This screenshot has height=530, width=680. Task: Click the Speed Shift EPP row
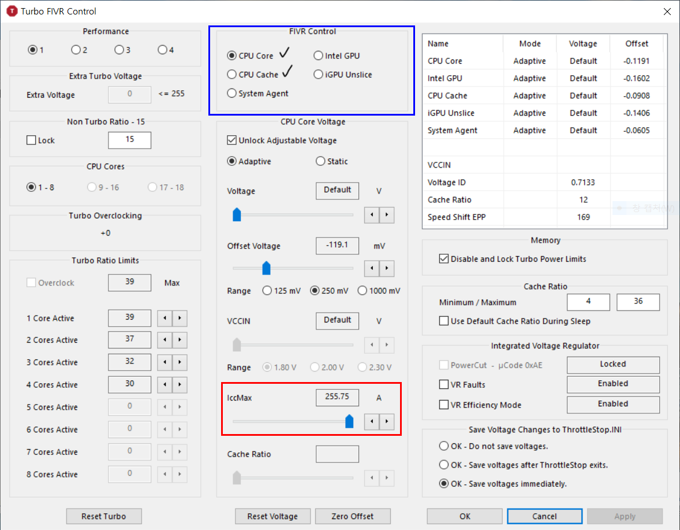[x=544, y=217]
